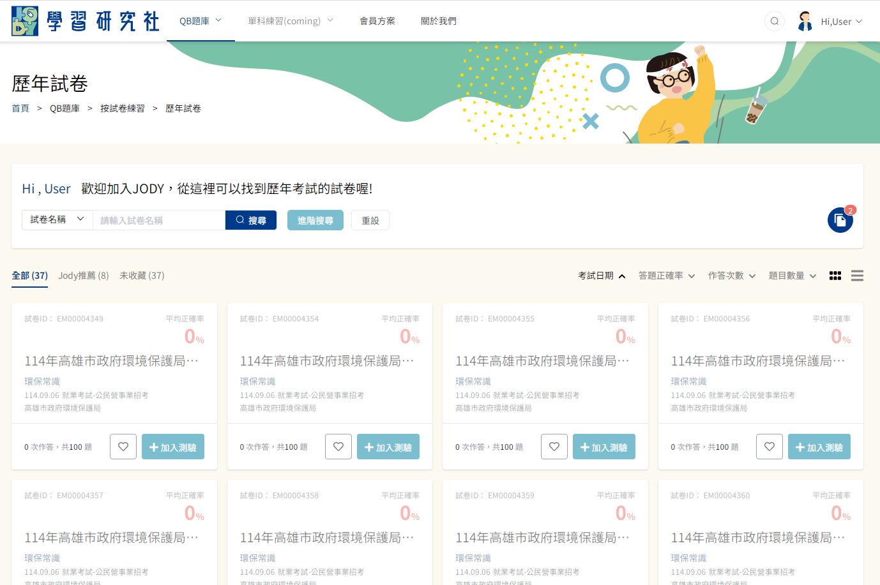The height and width of the screenshot is (585, 880).
Task: Favorite exam EM00004349 with heart icon
Action: (123, 447)
